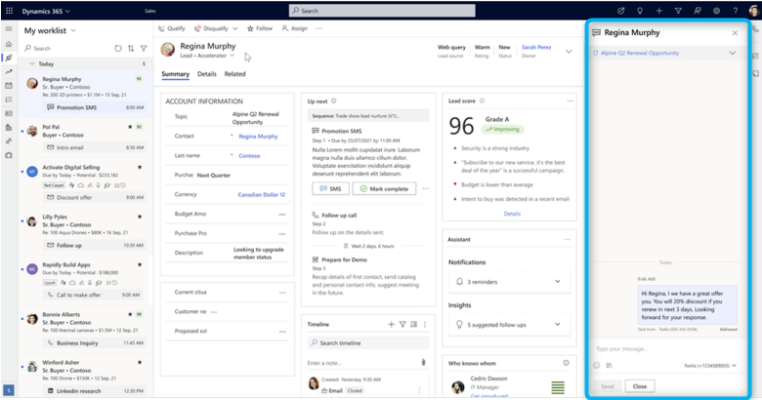Open help question mark icon

[736, 11]
